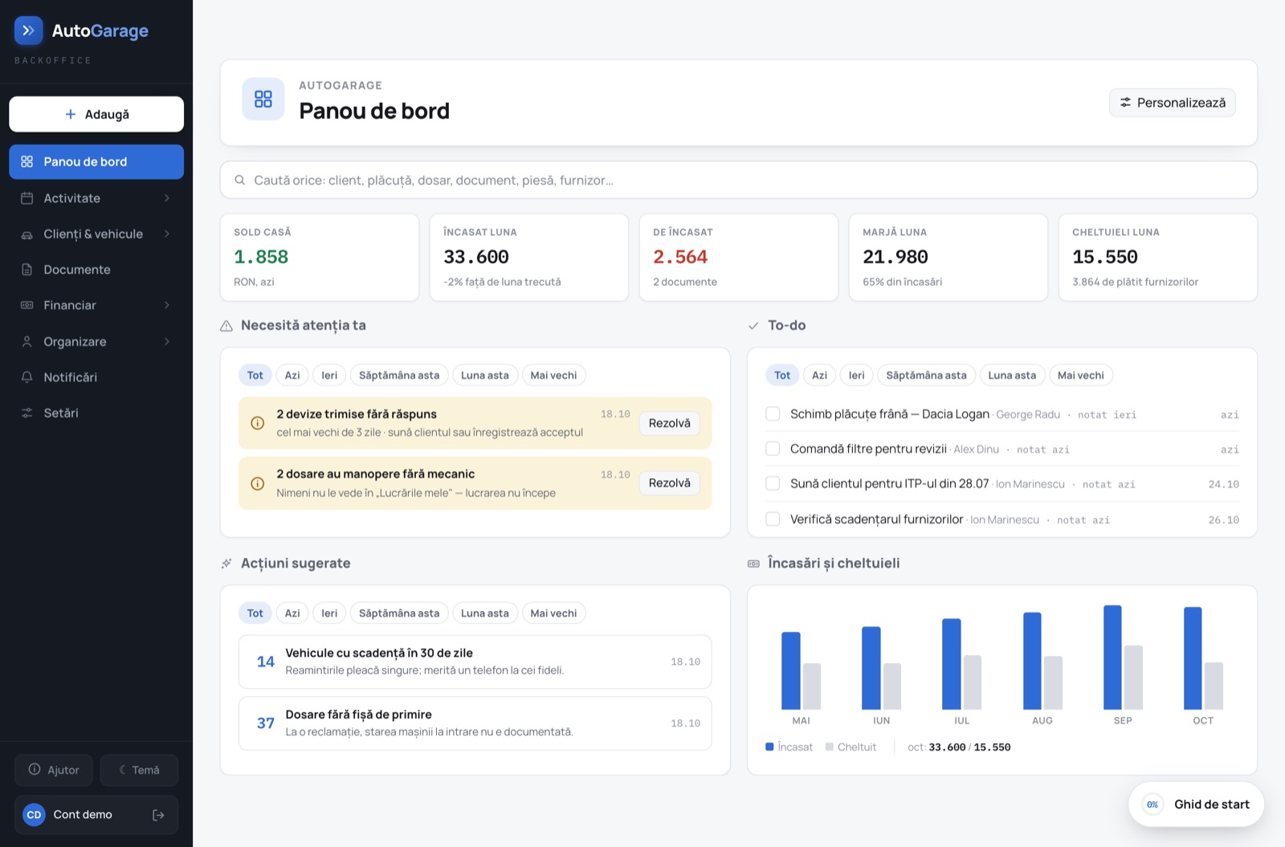Click the warning icon of devize trimise alert
Image resolution: width=1285 pixels, height=847 pixels.
[x=258, y=423]
